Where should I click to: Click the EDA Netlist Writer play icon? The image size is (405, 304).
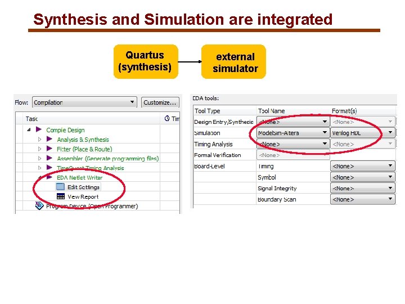tap(49, 177)
